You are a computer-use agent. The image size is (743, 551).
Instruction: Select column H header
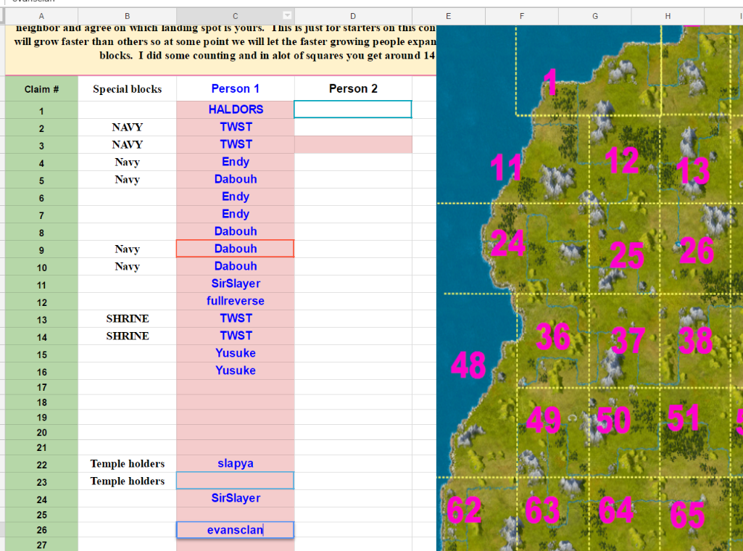tap(668, 16)
